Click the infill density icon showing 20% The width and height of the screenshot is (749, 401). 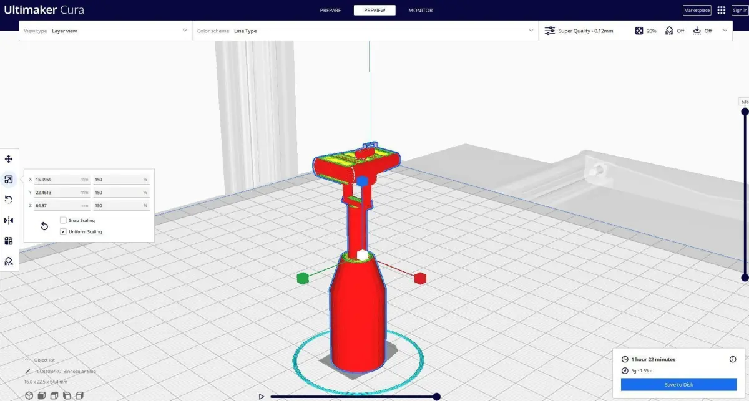click(639, 31)
